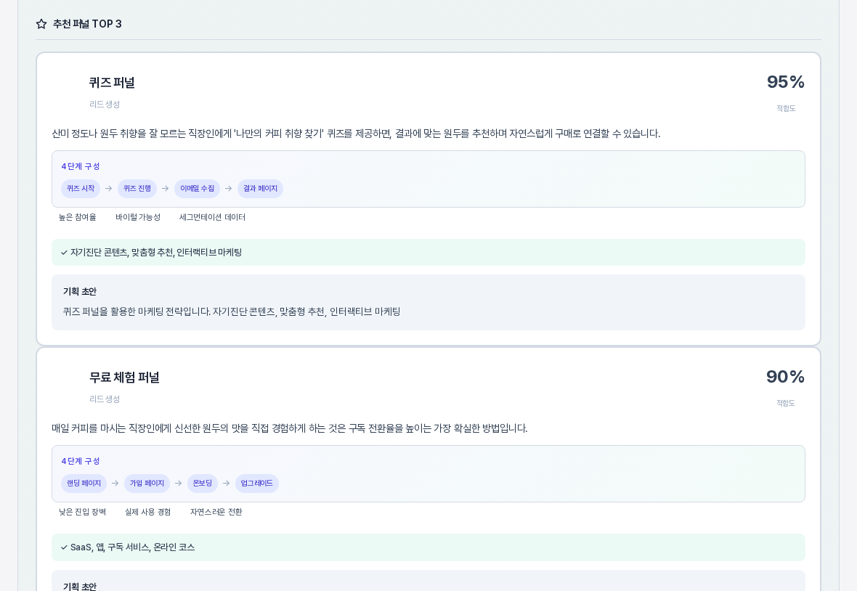857x591 pixels.
Task: Open the 퀴즈 퍼널 card title
Action: click(112, 83)
